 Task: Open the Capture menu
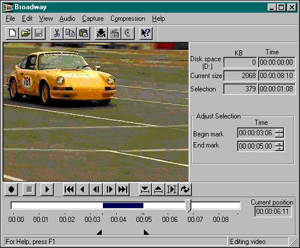click(x=93, y=18)
